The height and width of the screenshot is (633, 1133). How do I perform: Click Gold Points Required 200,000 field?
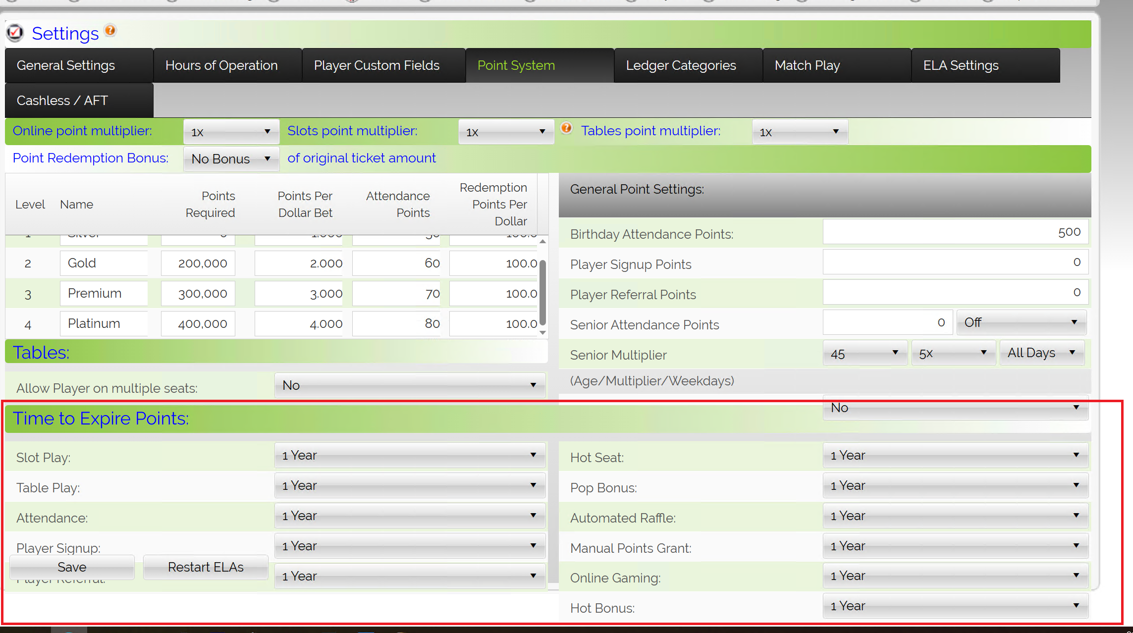pos(198,263)
